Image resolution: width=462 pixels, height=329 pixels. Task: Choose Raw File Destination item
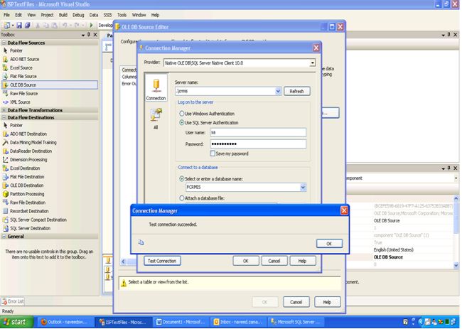pos(27,203)
